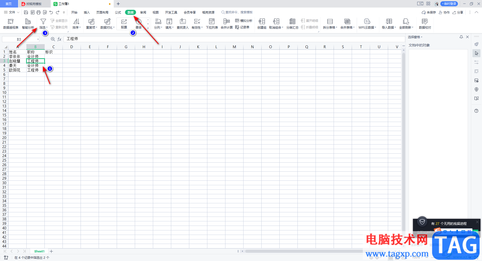Open Print Preview icon
This screenshot has width=482, height=261.
(45, 12)
